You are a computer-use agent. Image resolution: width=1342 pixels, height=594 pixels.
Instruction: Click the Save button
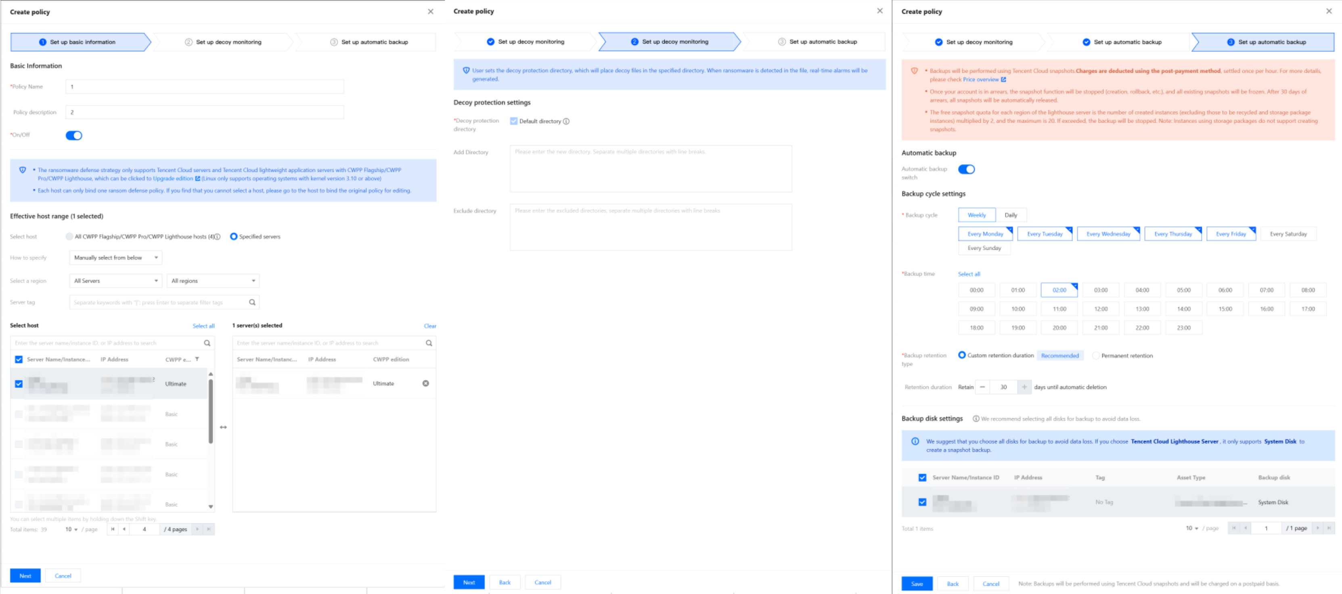point(917,584)
